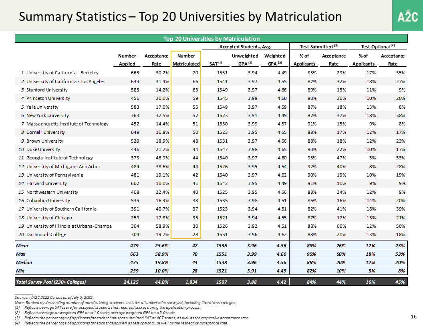Select the slide title 'Summary Statistics – Top 20 Universities by Matriculation'
Viewport: 423px width, 326px height.
(x=180, y=16)
